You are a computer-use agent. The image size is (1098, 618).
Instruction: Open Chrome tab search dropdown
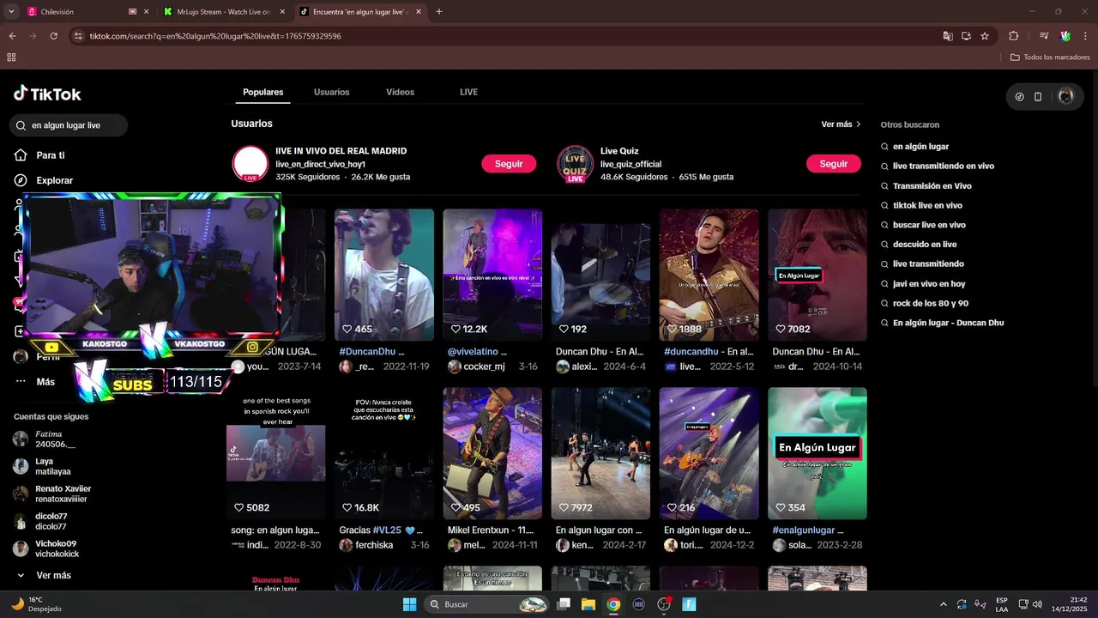[11, 12]
